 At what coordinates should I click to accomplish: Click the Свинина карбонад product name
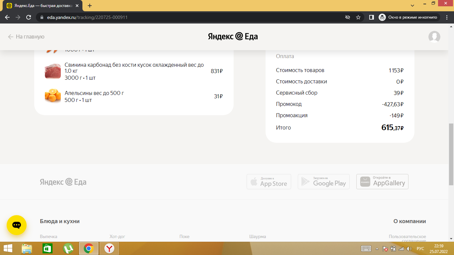coord(134,68)
